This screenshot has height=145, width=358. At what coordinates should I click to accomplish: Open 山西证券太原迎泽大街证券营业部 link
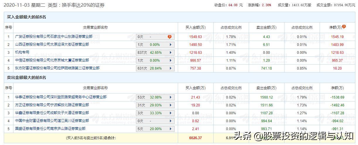coord(52,44)
